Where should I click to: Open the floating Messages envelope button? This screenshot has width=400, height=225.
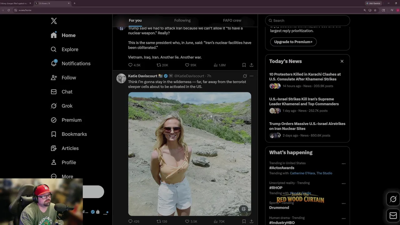[393, 216]
